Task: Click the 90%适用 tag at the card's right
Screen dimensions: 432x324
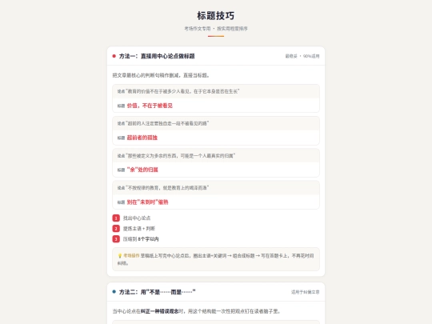Action: [x=302, y=56]
